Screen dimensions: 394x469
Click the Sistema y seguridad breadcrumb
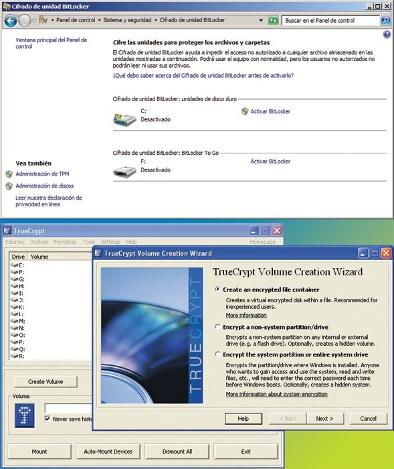click(127, 20)
